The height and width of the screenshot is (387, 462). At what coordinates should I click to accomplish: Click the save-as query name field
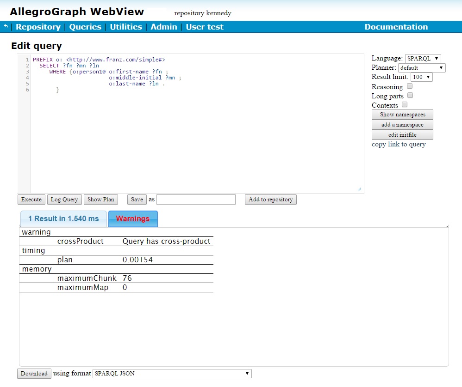(x=196, y=200)
